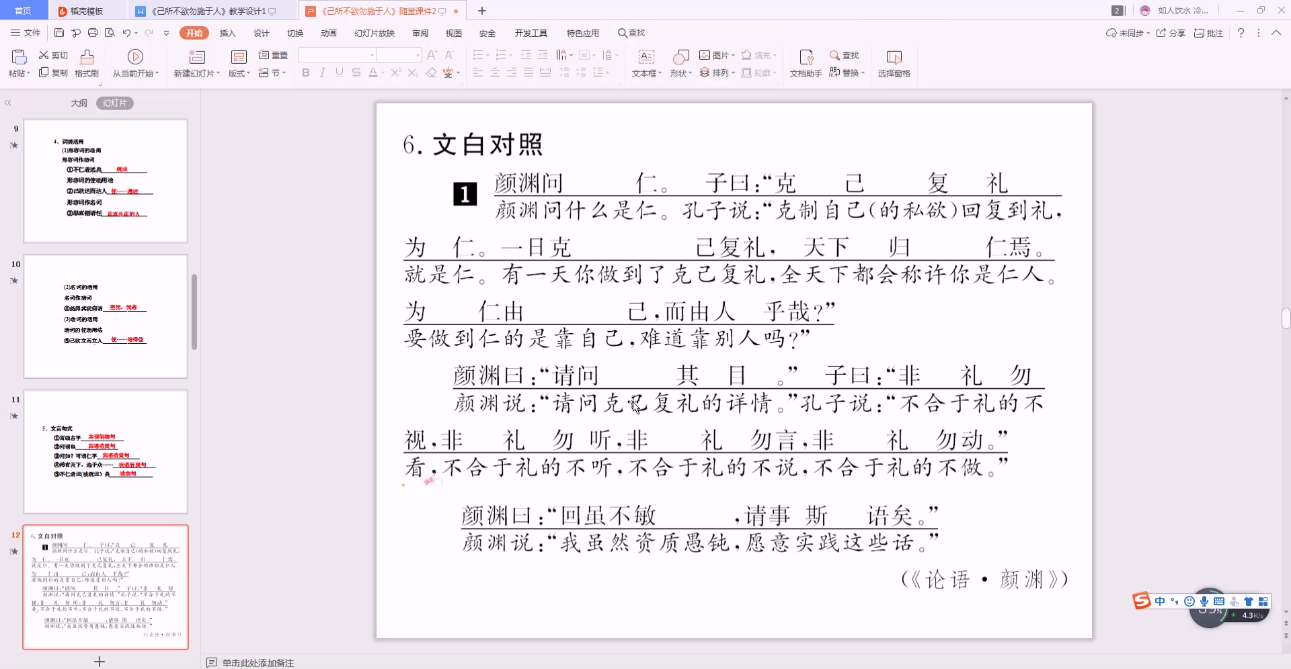Screen dimensions: 1291x669
Task: Click the Home (首页) tab button
Action: 24,11
